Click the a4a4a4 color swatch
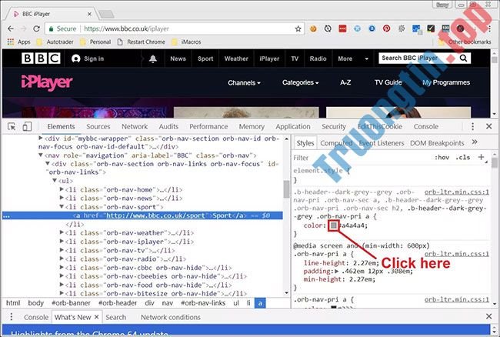 [x=333, y=225]
